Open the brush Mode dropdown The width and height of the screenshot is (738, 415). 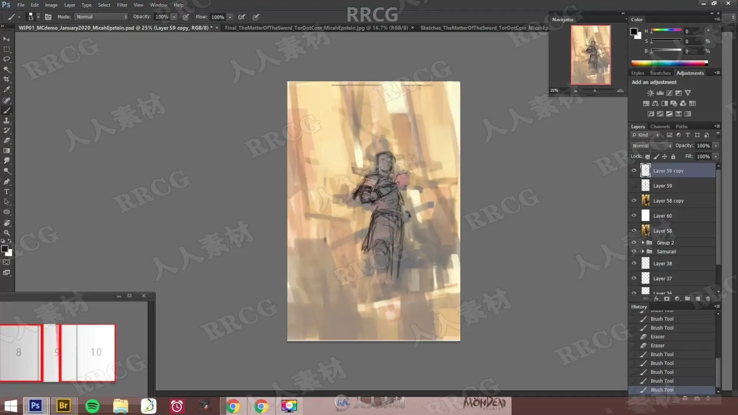(x=101, y=17)
